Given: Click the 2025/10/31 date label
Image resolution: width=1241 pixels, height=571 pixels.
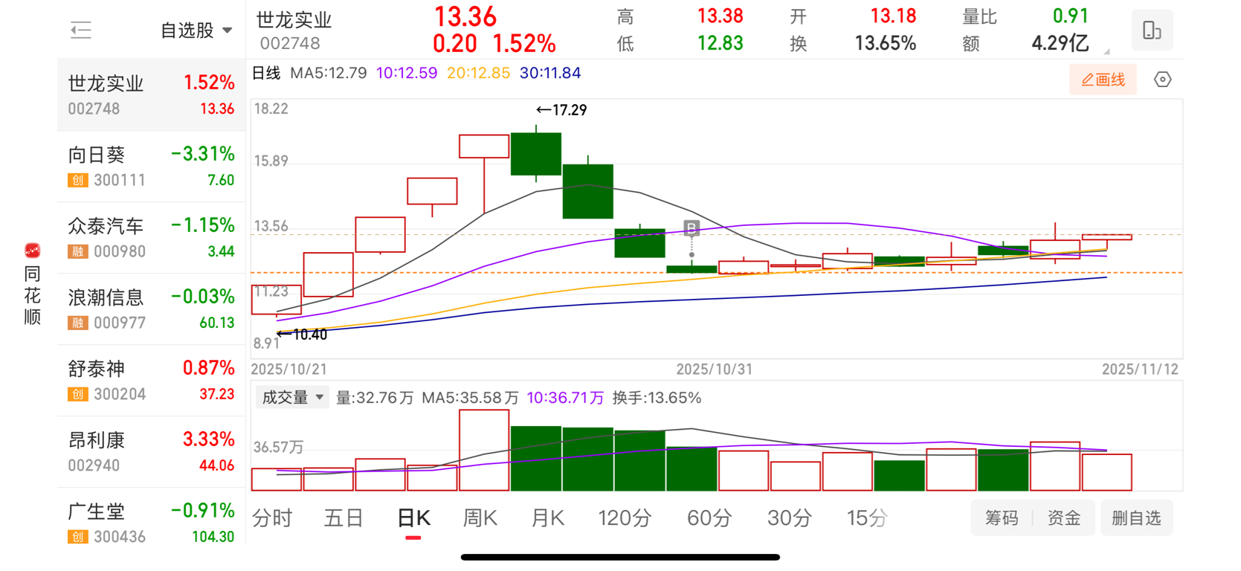Looking at the screenshot, I should [714, 370].
